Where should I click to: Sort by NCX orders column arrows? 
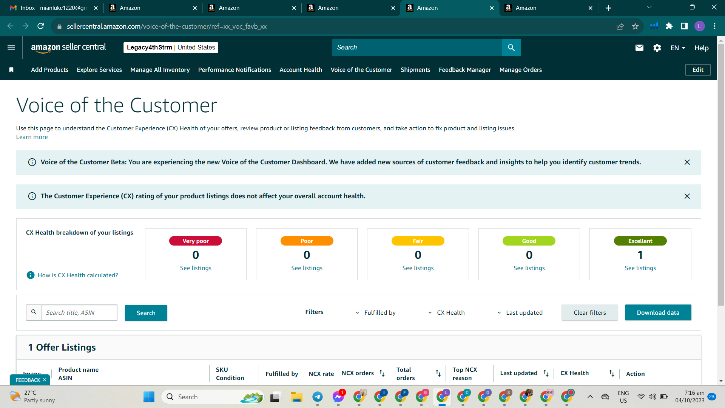click(382, 373)
